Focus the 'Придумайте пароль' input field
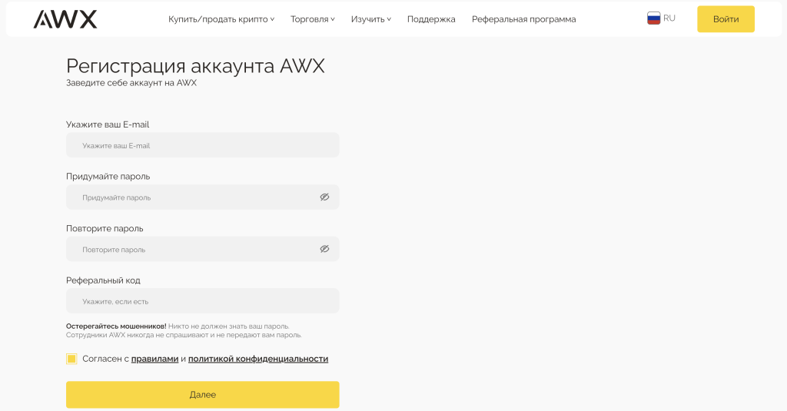The width and height of the screenshot is (787, 411). [203, 197]
